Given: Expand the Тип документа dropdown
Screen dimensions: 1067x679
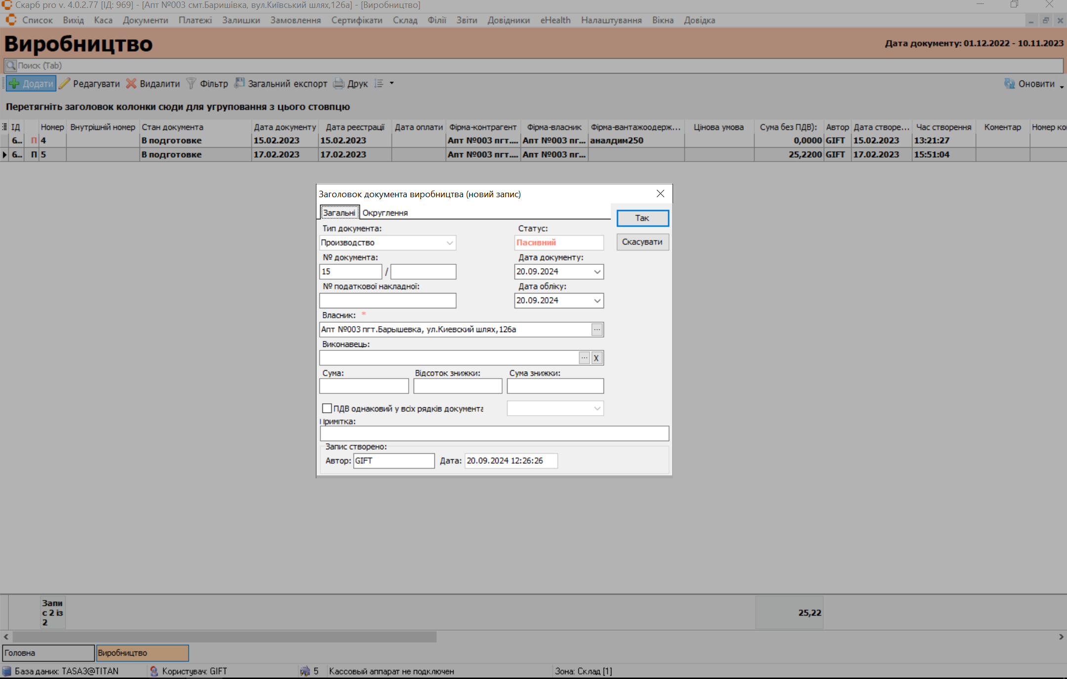Looking at the screenshot, I should tap(449, 243).
